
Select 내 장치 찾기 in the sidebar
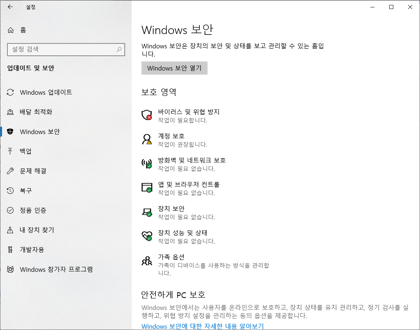[x=66, y=230]
